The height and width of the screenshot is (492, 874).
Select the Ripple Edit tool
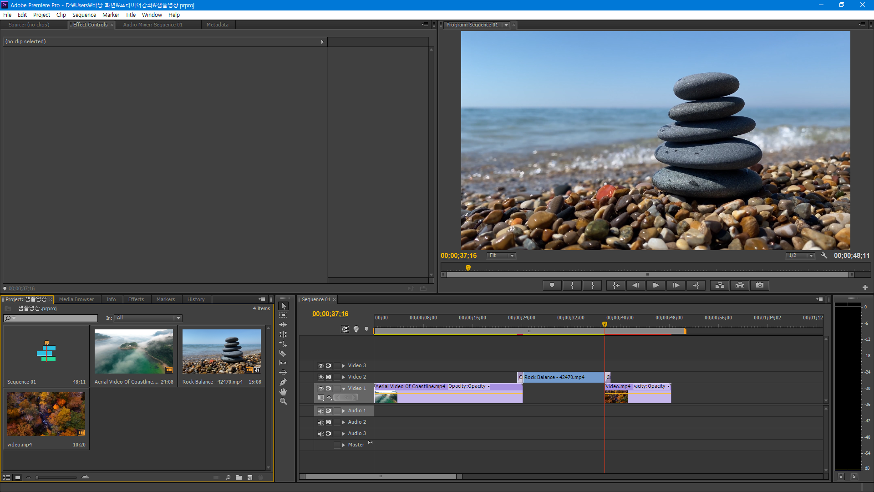click(283, 325)
